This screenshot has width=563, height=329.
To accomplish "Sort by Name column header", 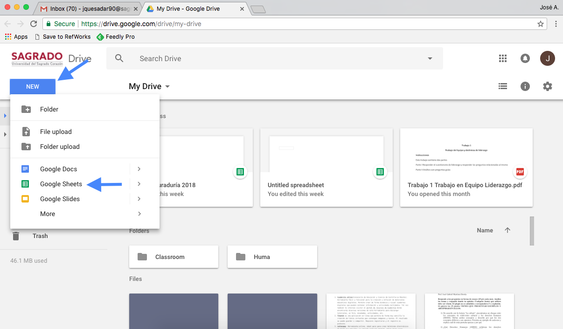I will coord(485,230).
